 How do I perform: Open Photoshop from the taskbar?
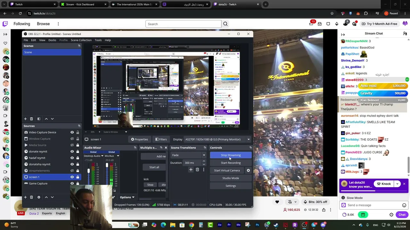(x=257, y=225)
